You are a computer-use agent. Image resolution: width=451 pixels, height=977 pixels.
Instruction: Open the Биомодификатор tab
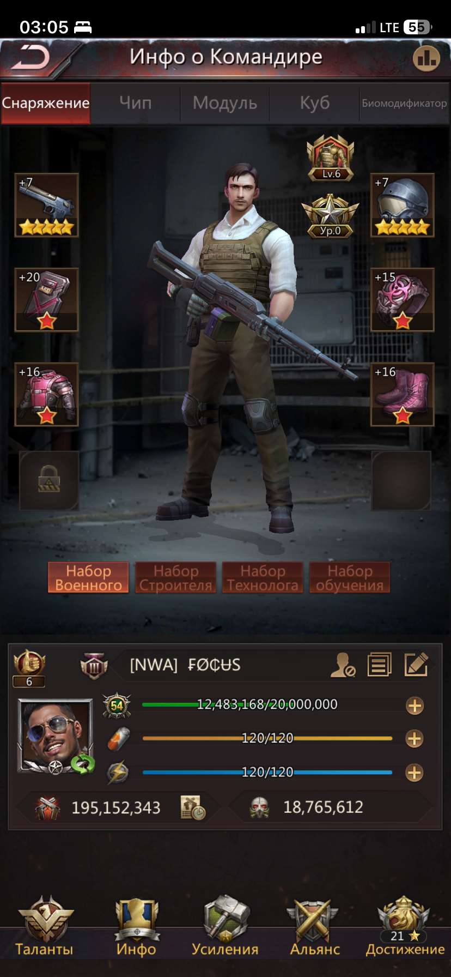pyautogui.click(x=404, y=103)
